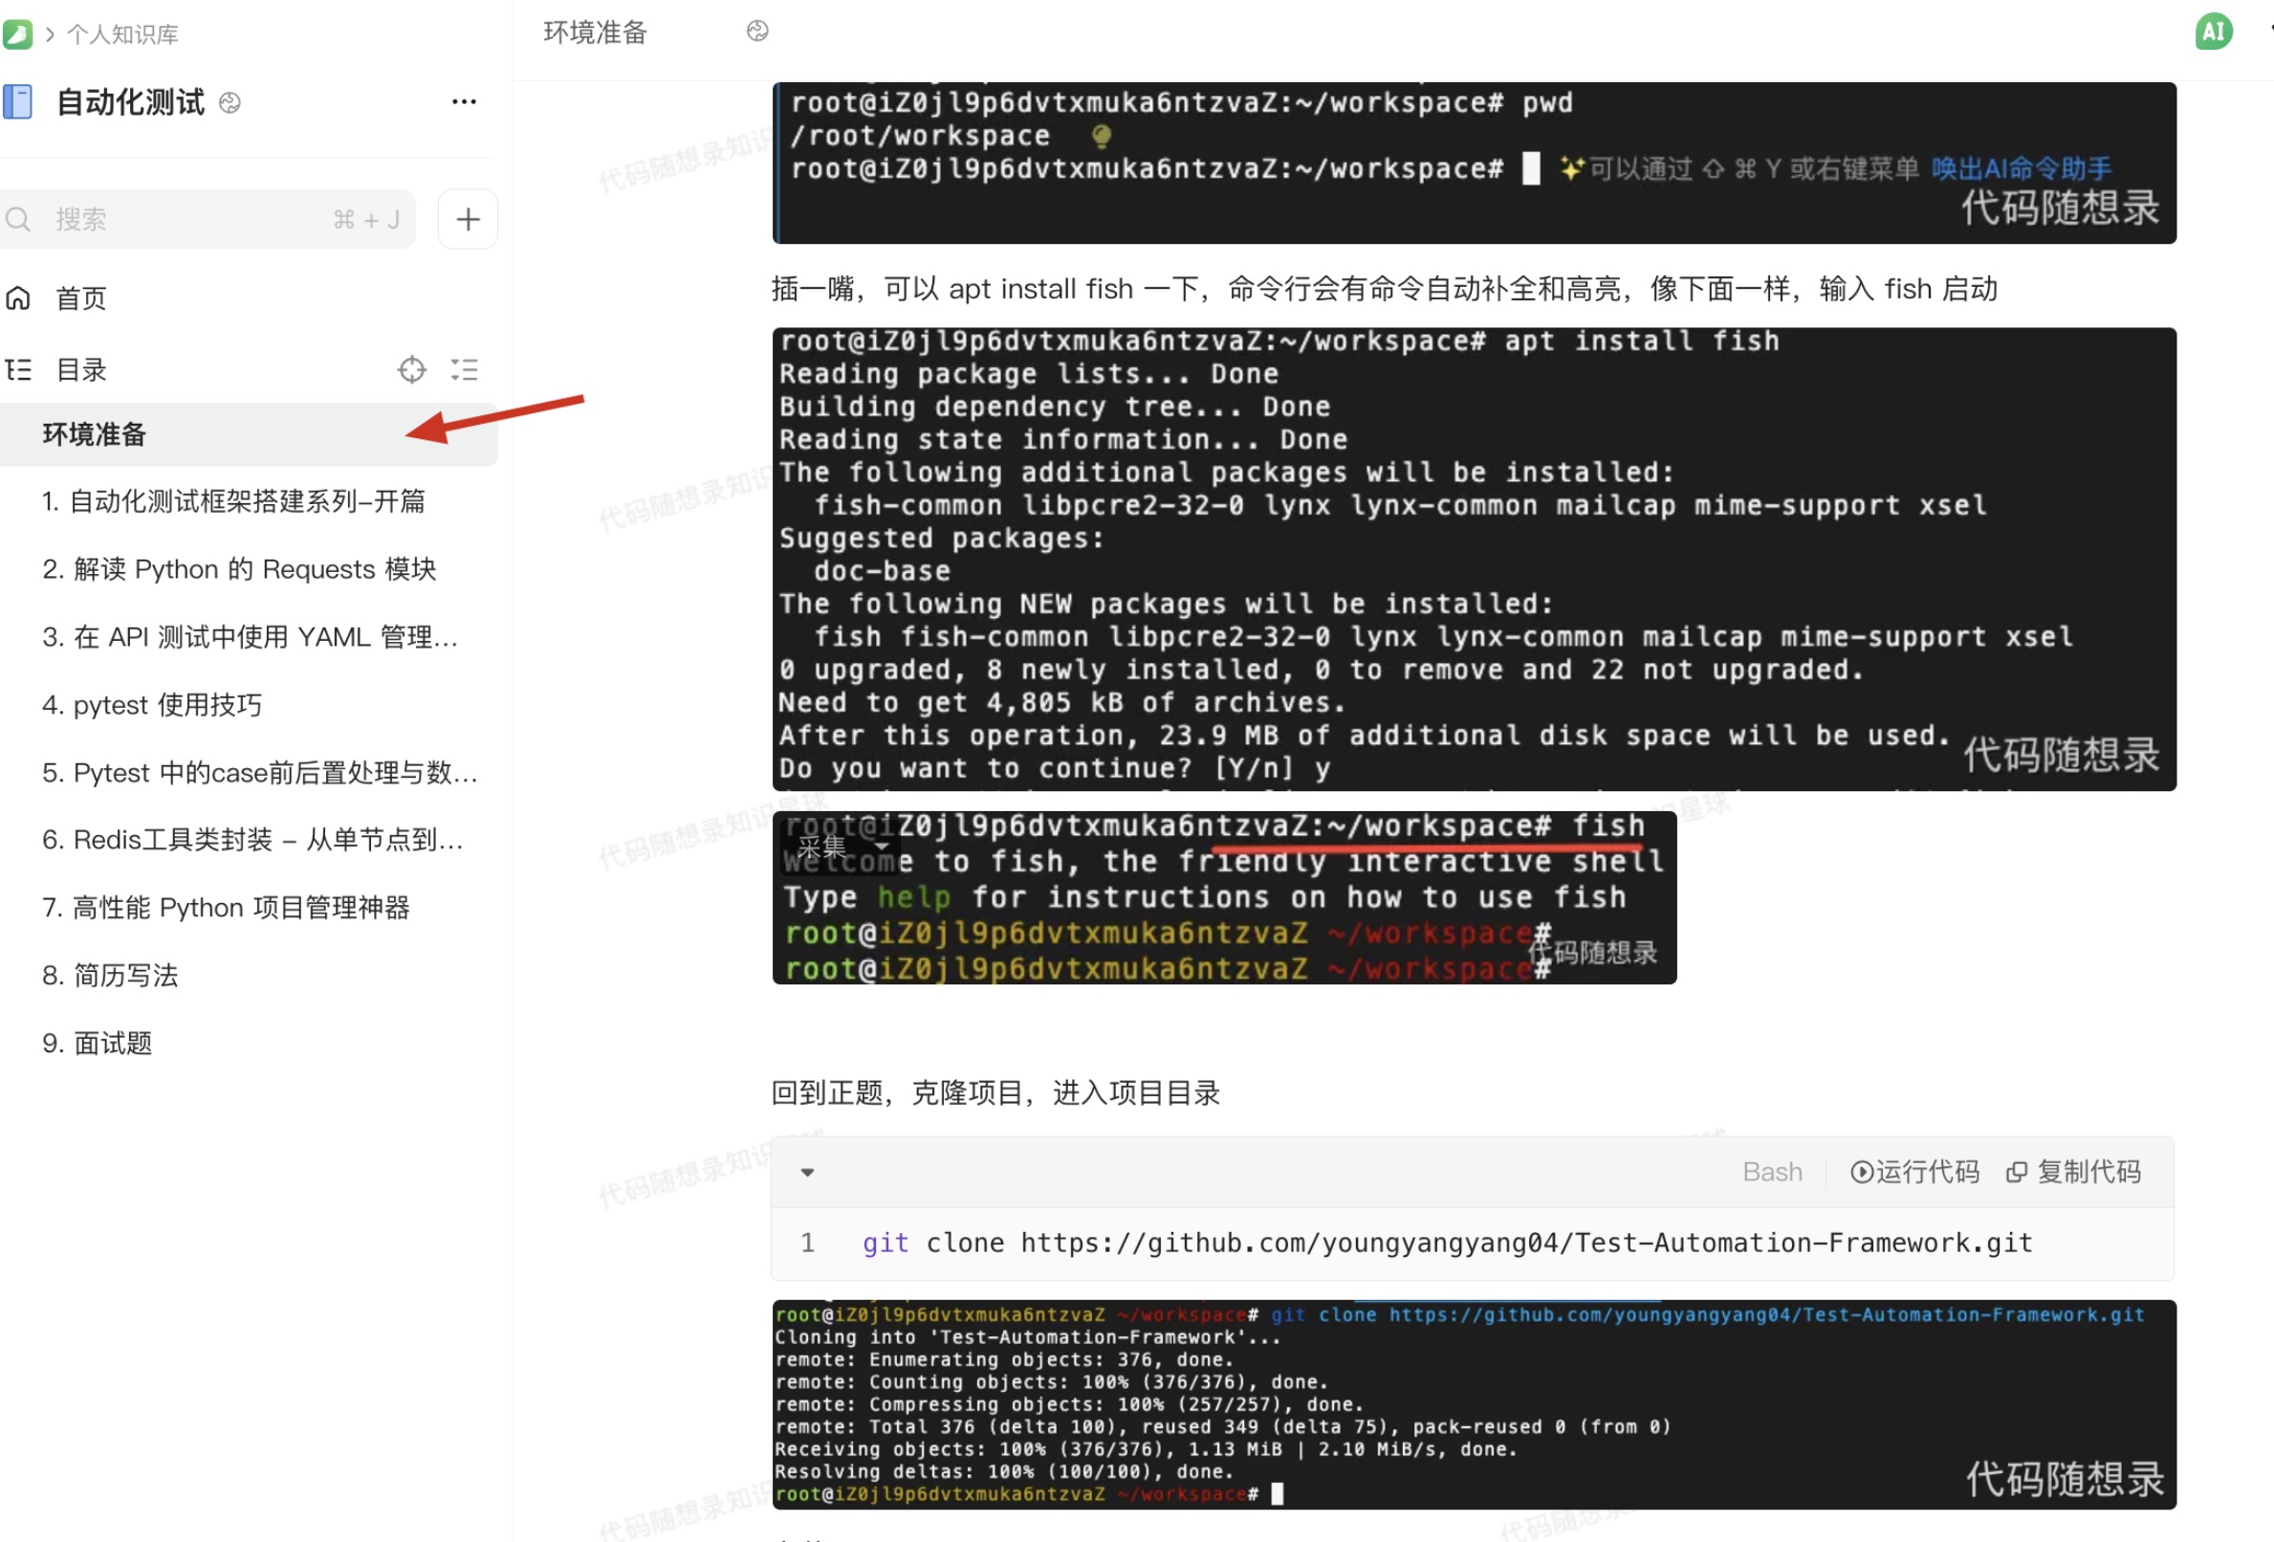
Task: Open the Bash language selector
Action: [1771, 1172]
